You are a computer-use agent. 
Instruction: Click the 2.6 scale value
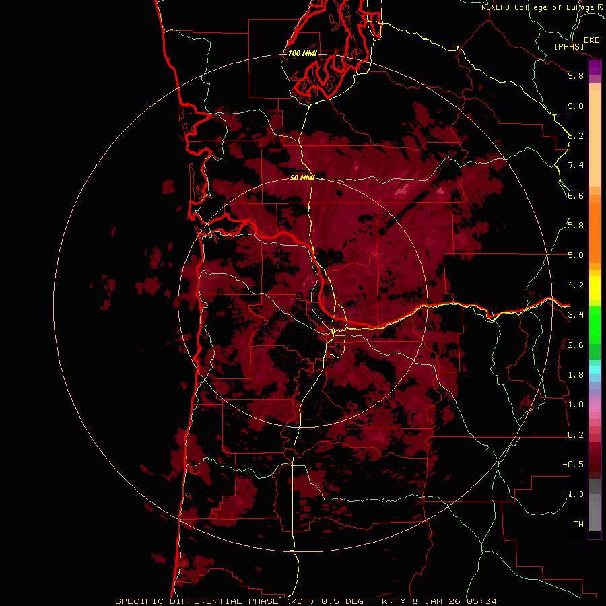576,345
